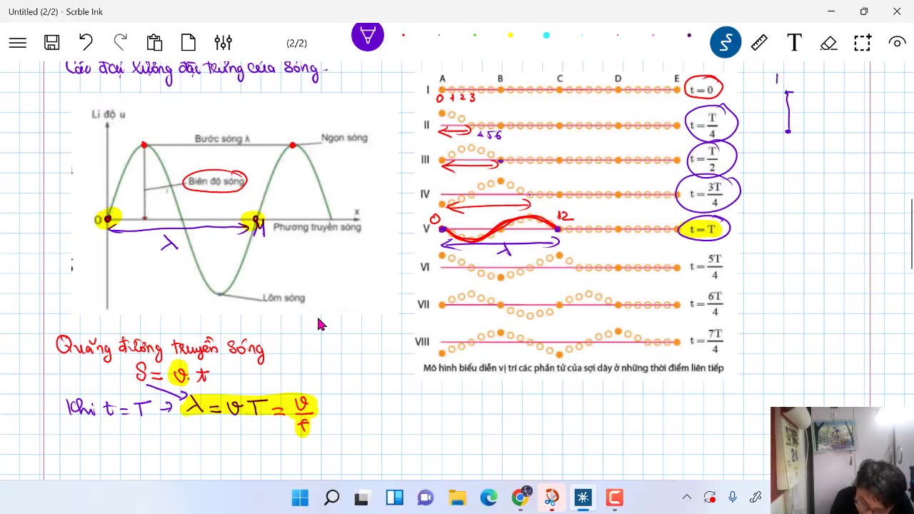Click the 'Phương truyền sóng' label
The image size is (914, 514).
[x=317, y=227]
